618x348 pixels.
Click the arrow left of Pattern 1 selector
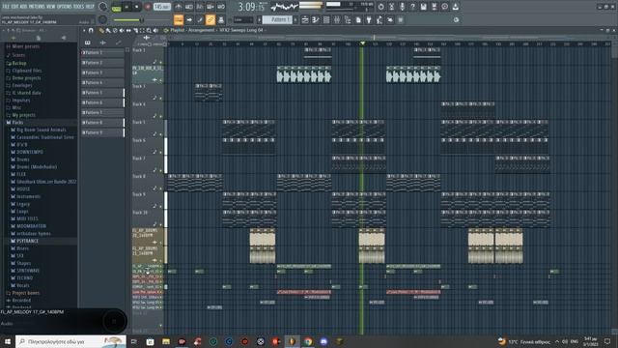(x=260, y=19)
